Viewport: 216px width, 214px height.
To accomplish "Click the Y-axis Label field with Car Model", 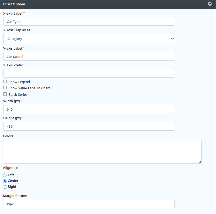I will tap(89, 56).
